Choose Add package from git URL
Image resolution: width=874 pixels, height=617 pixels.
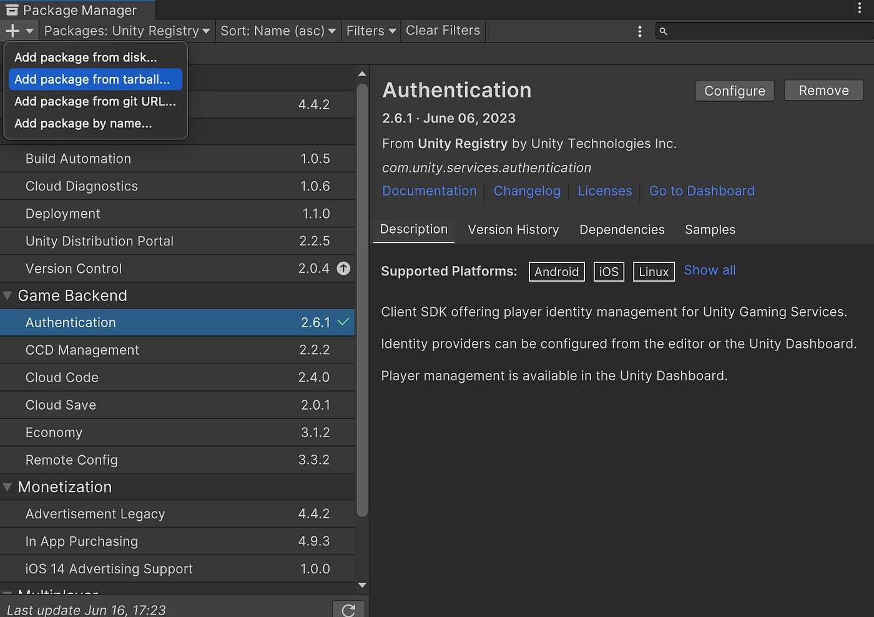96,101
